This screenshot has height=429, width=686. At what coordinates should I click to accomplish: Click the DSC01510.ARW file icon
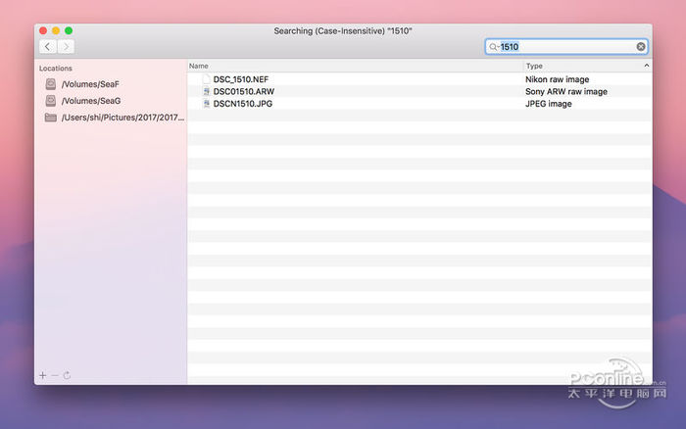207,91
